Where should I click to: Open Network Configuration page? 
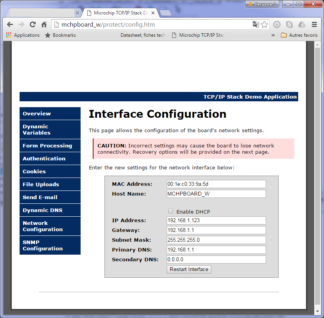point(50,226)
